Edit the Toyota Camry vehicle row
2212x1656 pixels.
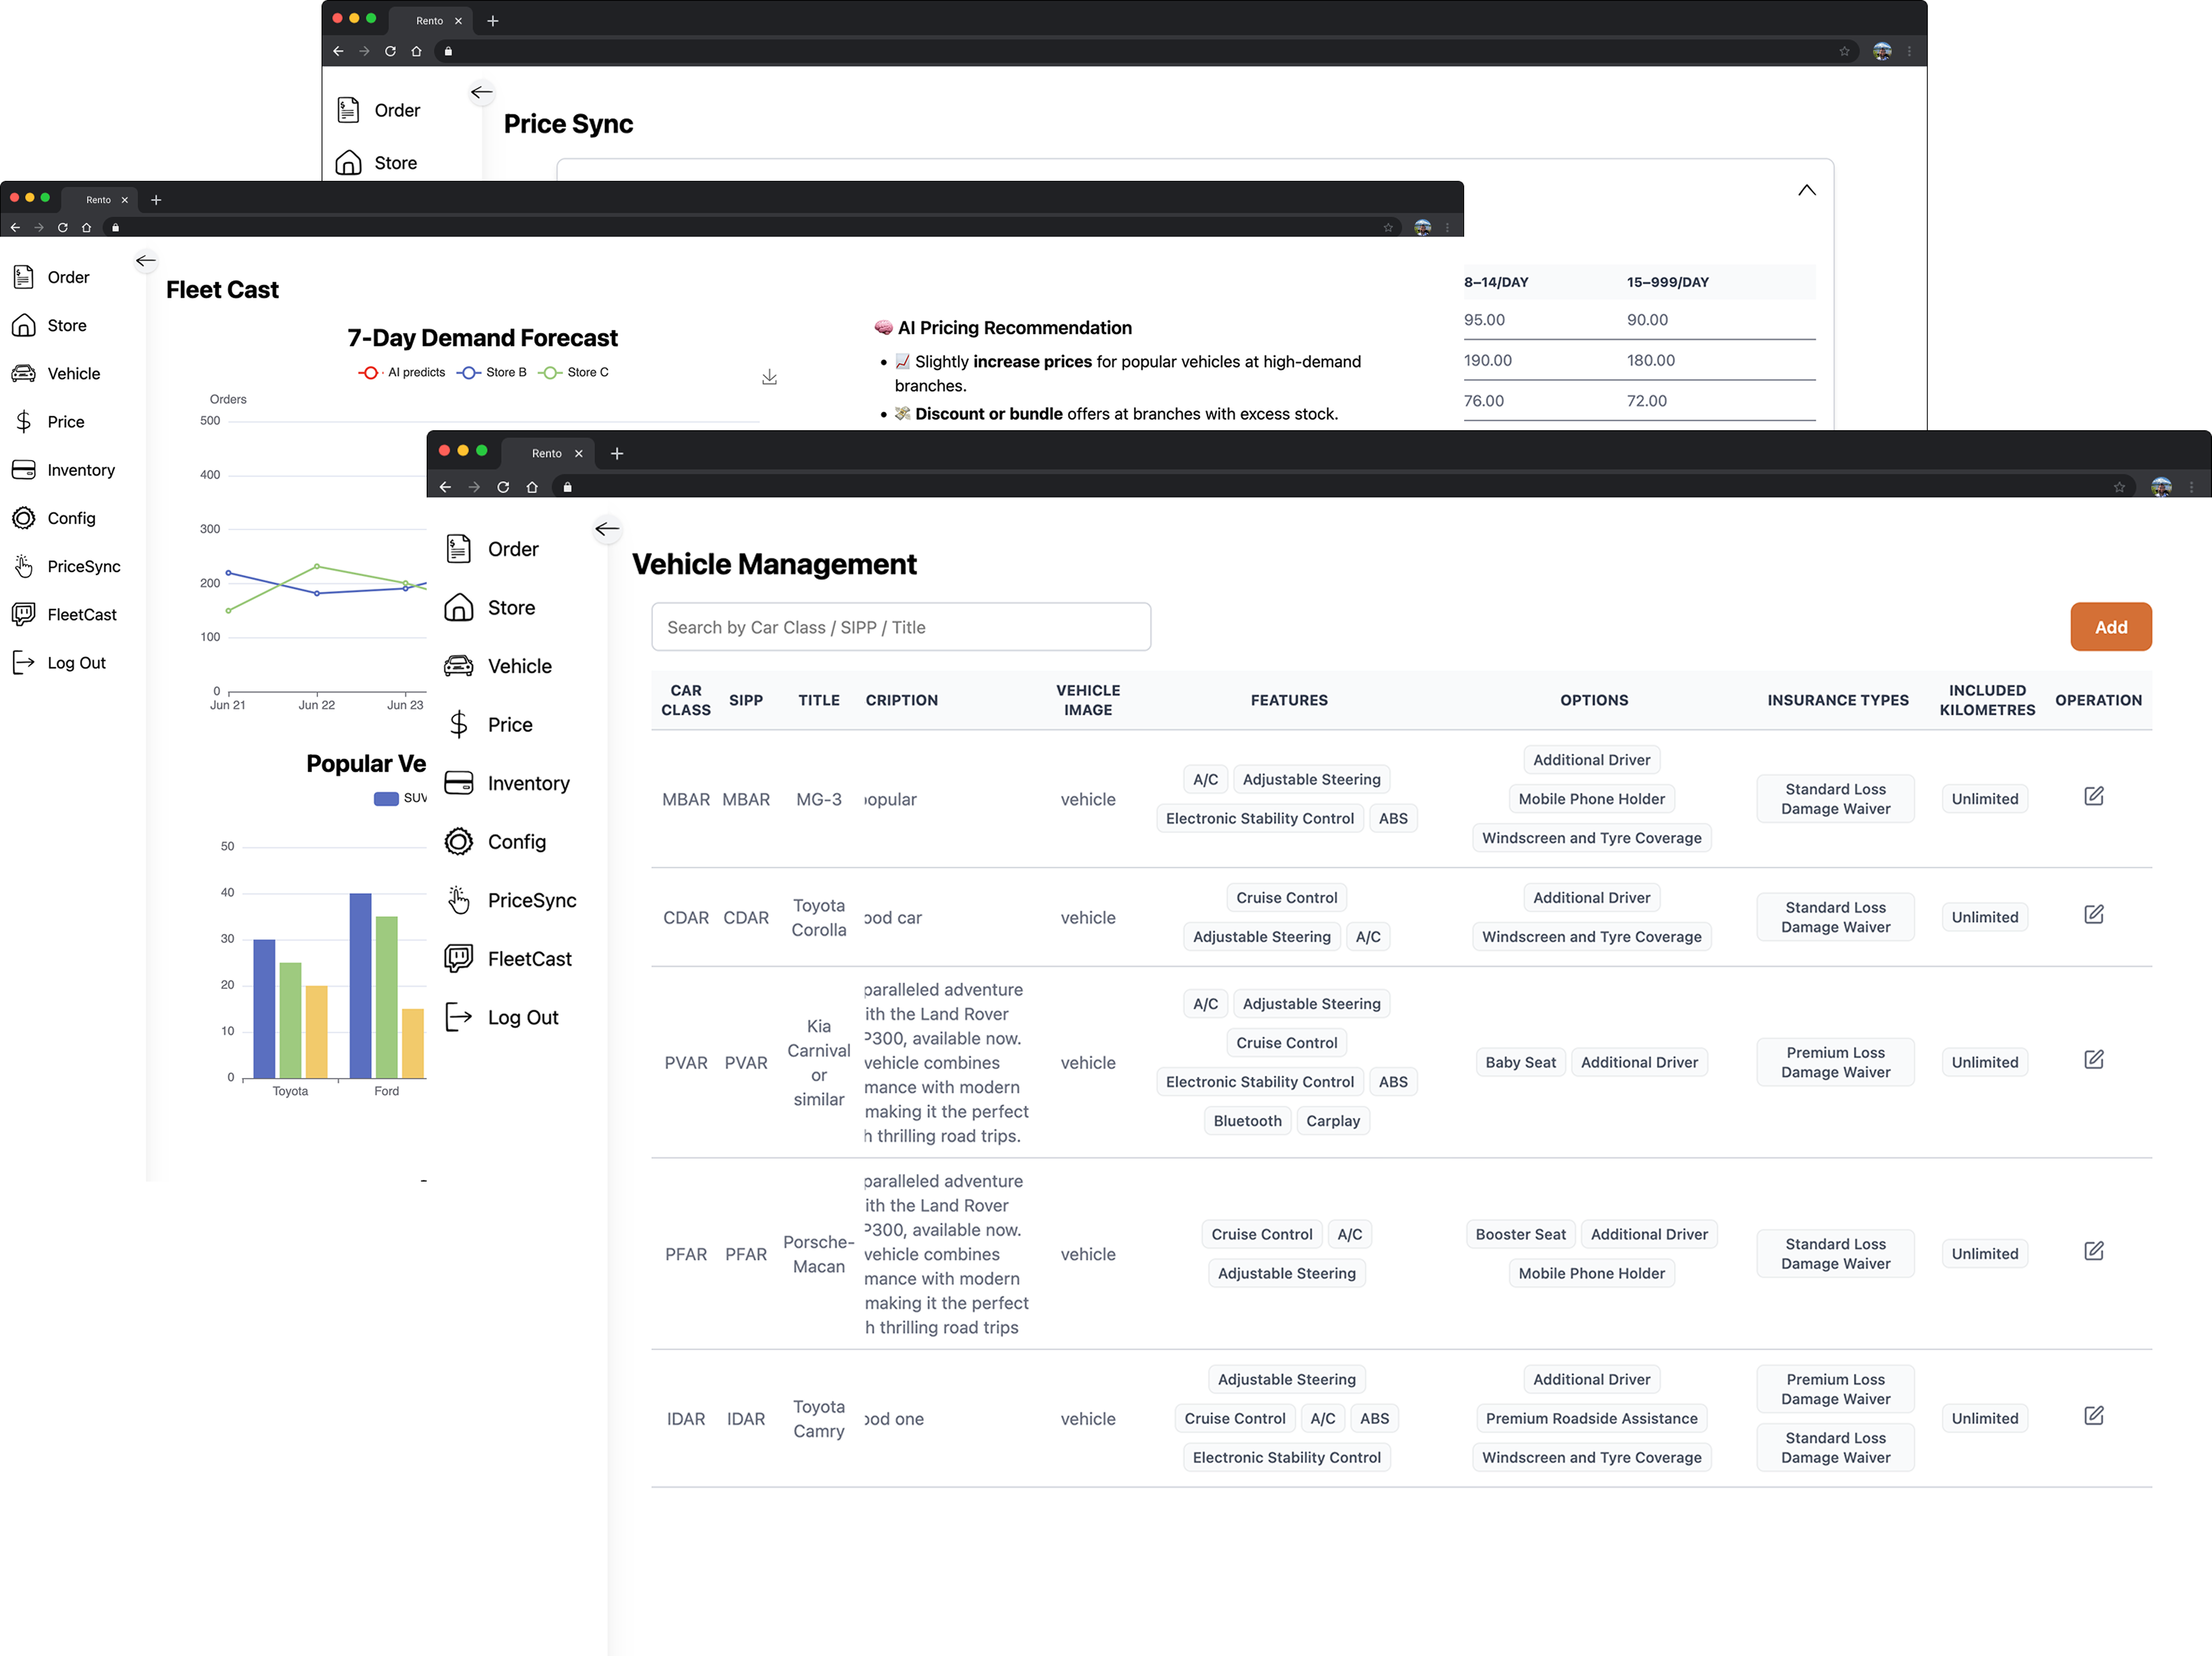pos(2093,1416)
